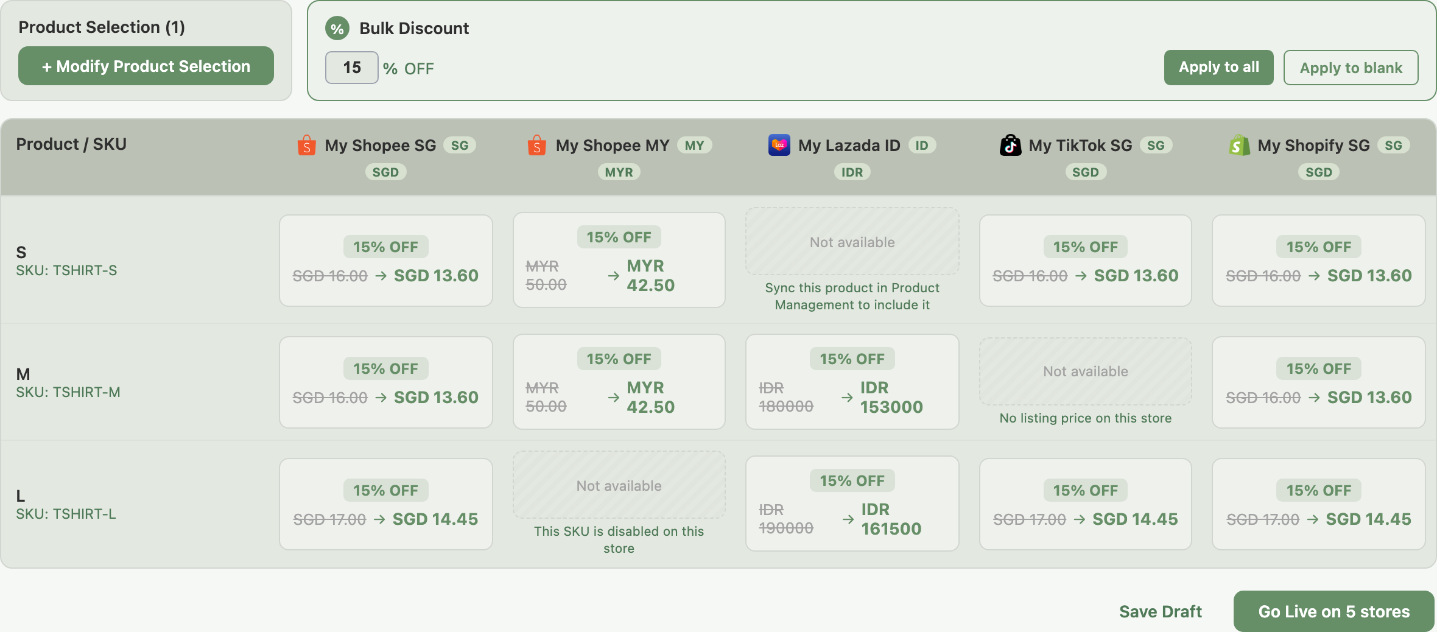Click the IDR currency badge

tap(852, 172)
